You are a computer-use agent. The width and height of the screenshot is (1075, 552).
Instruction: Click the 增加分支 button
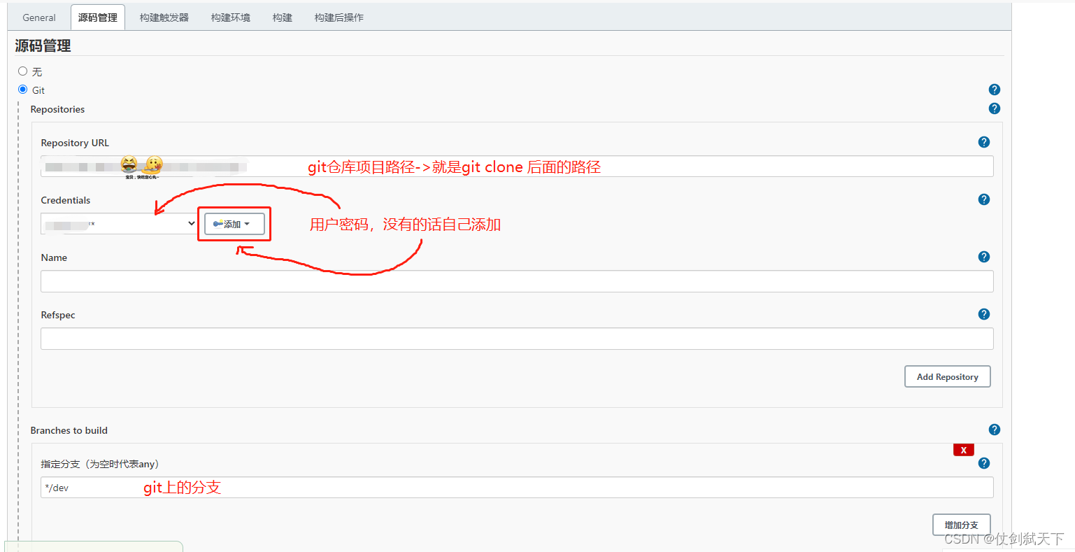[x=961, y=525]
